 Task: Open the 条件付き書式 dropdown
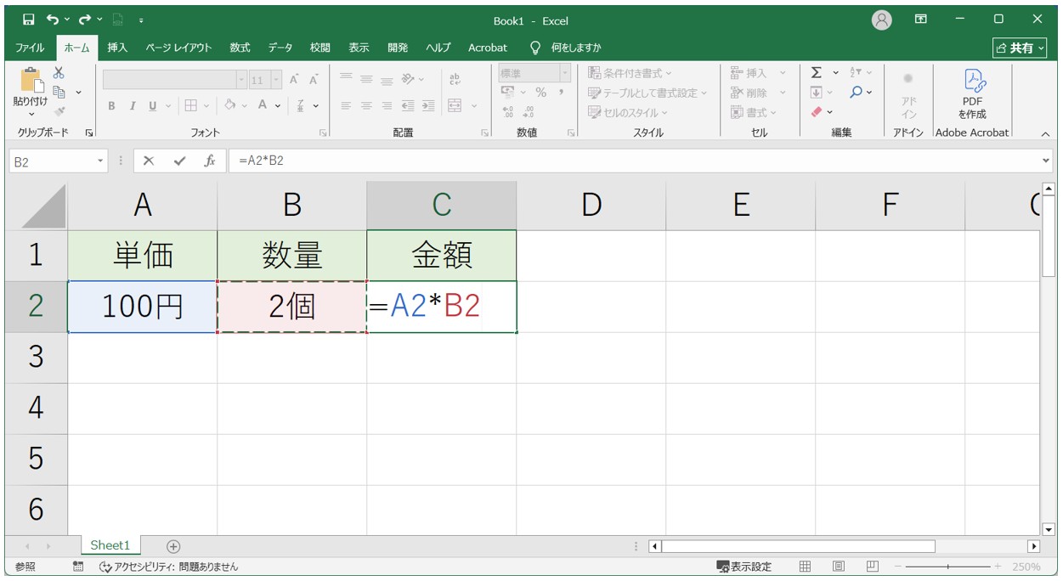(630, 73)
